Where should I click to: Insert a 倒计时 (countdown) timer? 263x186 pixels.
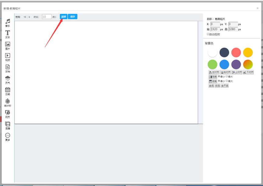click(8, 102)
